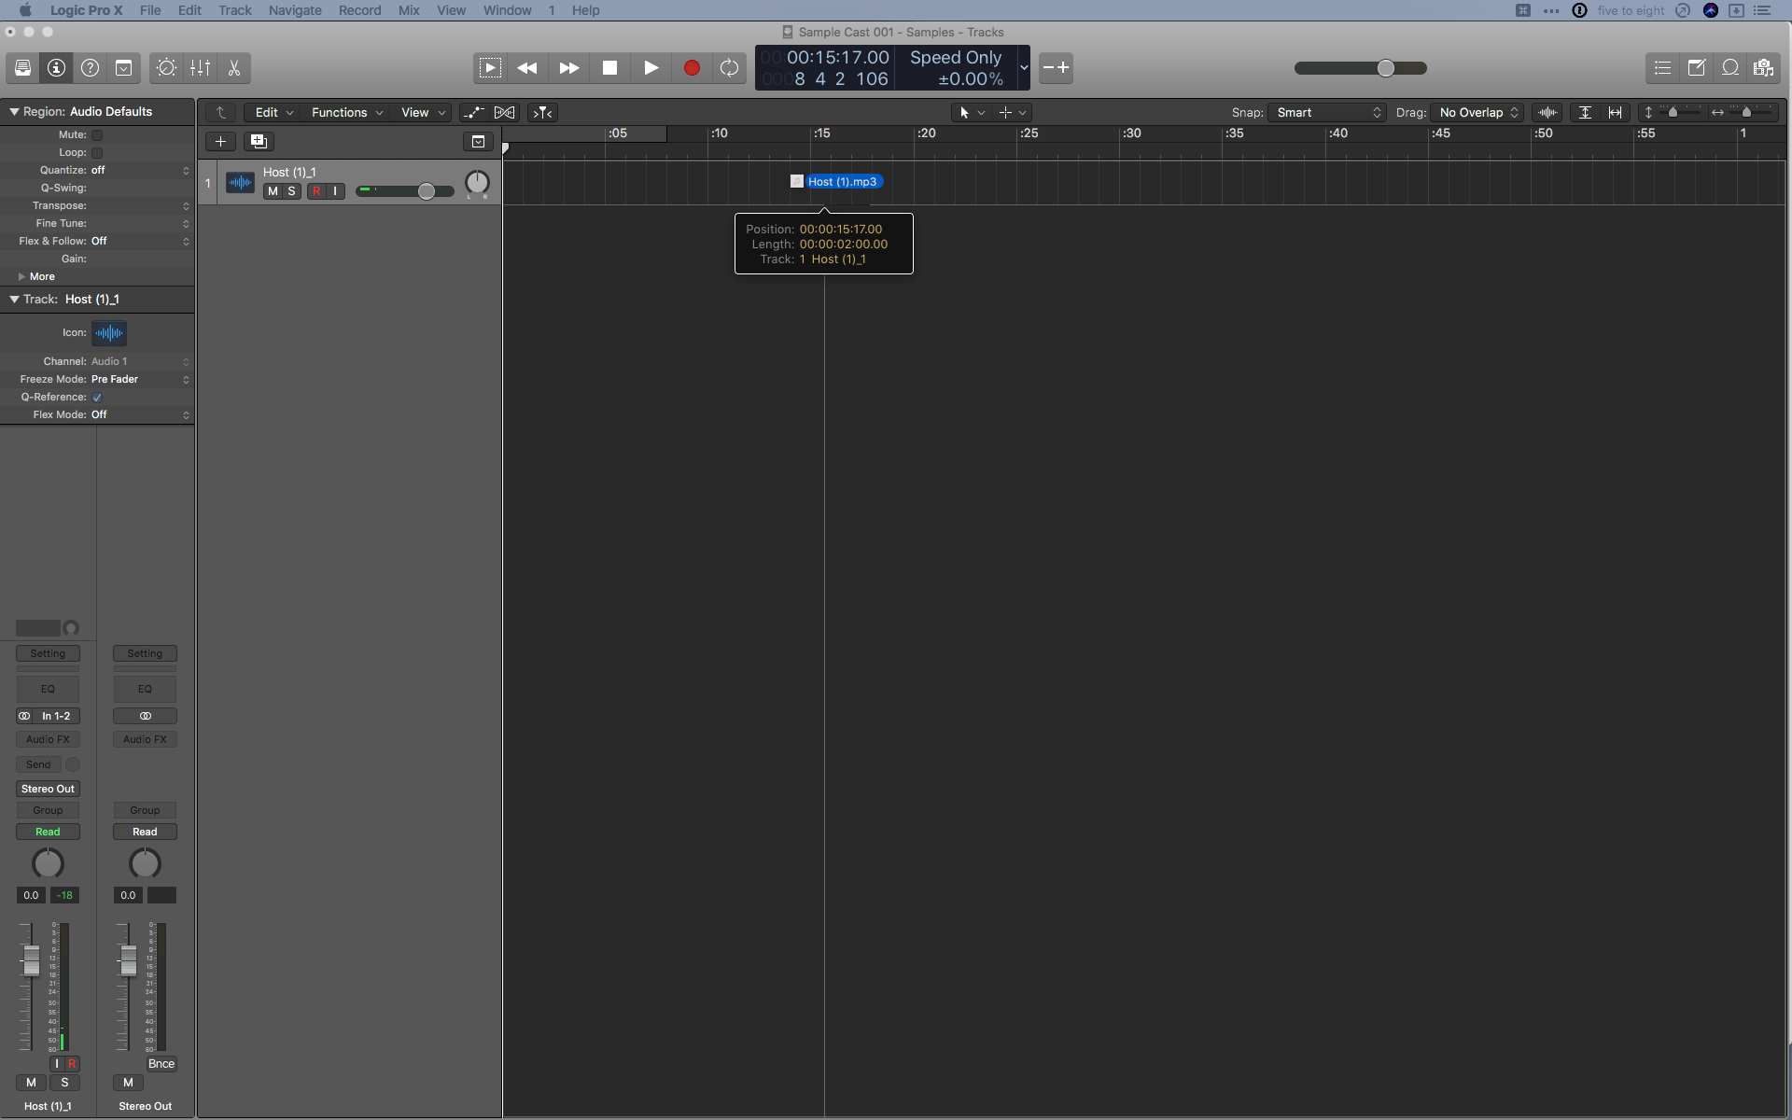Toggle the Inspector button
Image resolution: width=1792 pixels, height=1120 pixels.
(57, 68)
